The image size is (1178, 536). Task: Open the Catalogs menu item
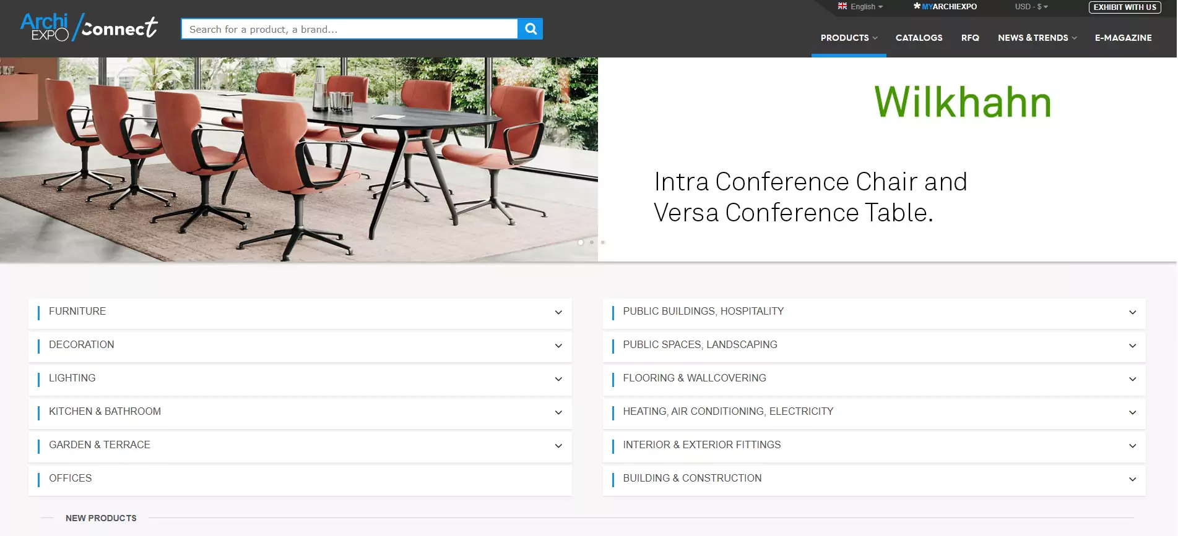pos(919,38)
